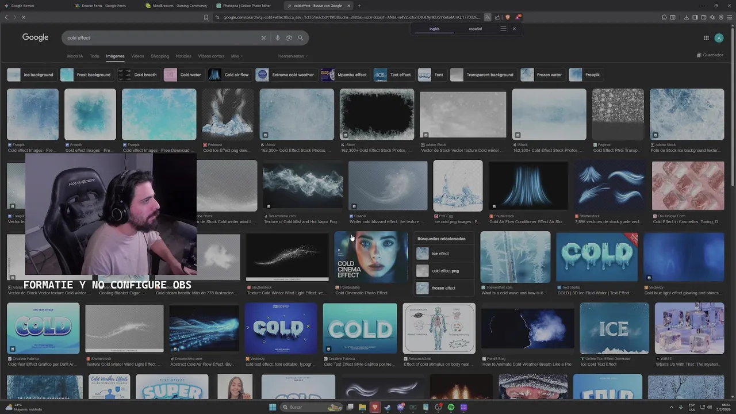The height and width of the screenshot is (414, 736).
Task: Select the Cold air flow chip
Action: tap(229, 75)
